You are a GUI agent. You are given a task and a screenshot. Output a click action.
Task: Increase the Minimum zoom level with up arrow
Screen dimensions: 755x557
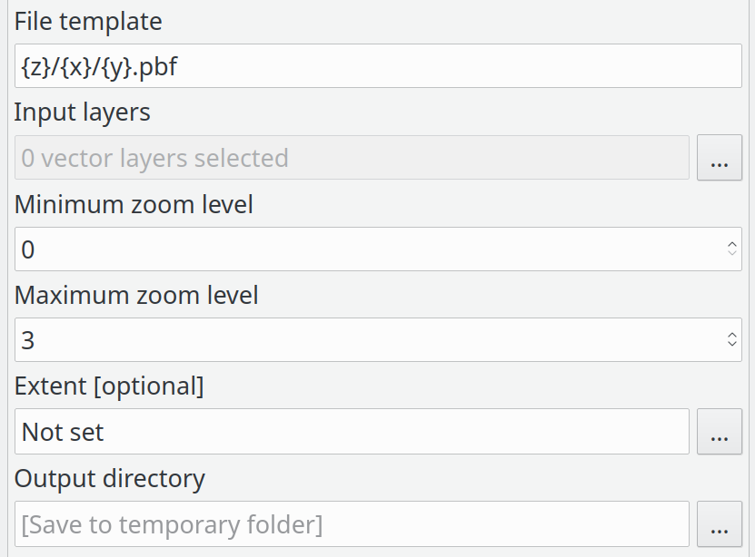click(x=732, y=244)
